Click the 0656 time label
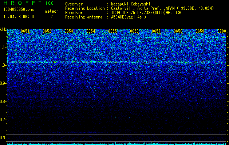Viewport: 229px width, 145px height. [134, 31]
